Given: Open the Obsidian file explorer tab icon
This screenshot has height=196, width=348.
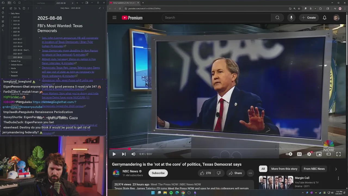Looking at the screenshot, I should point(9,3).
